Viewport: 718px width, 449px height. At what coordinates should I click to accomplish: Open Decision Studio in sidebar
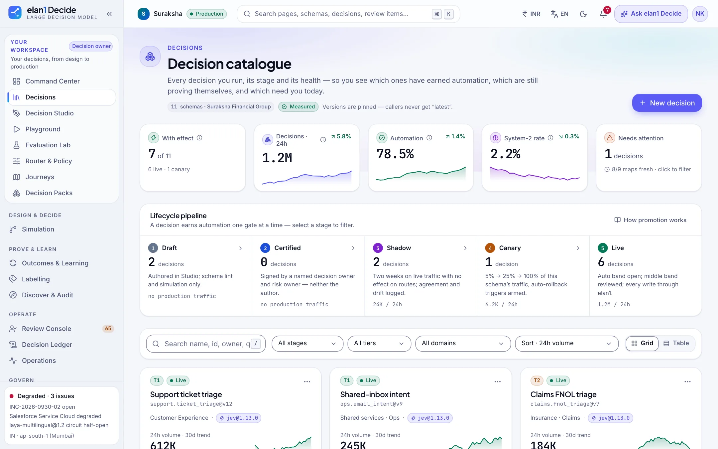[x=62, y=113]
